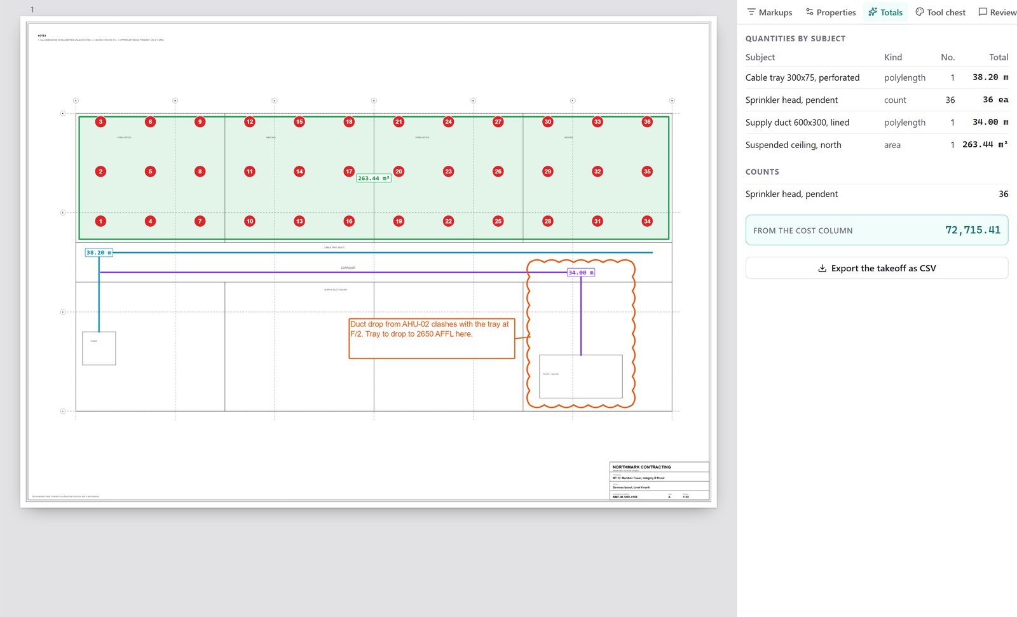This screenshot has width=1017, height=617.
Task: Click the "Subject" column header
Action: 760,57
